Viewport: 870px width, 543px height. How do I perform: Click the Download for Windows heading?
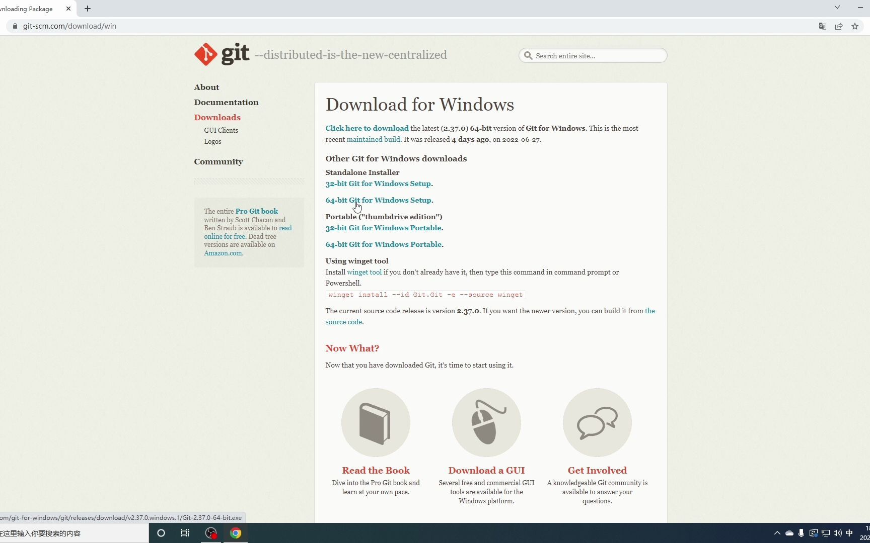point(420,105)
